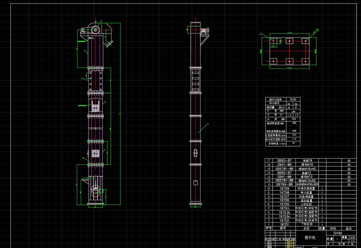This screenshot has width=361, height=248.
Task: Select the lowest square access window in side view
Action: (195, 183)
